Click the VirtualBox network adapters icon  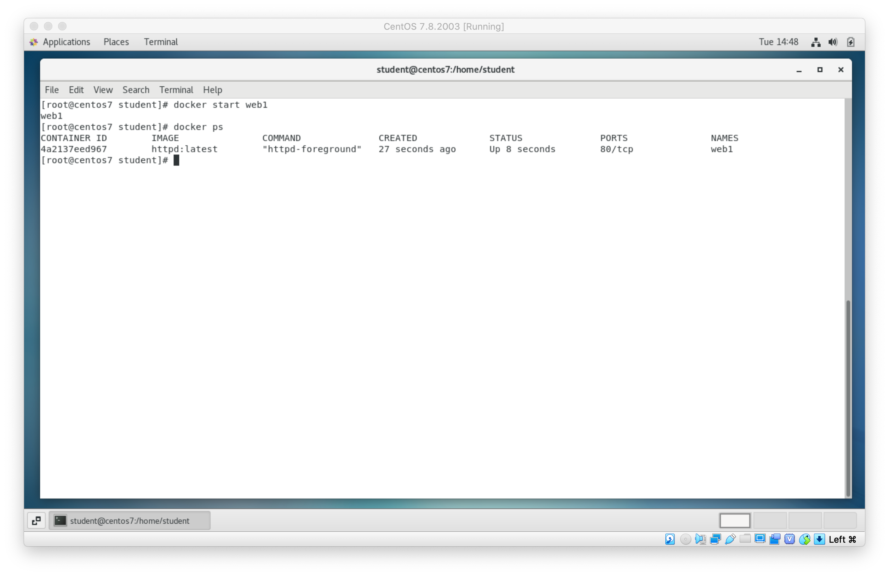pyautogui.click(x=715, y=539)
